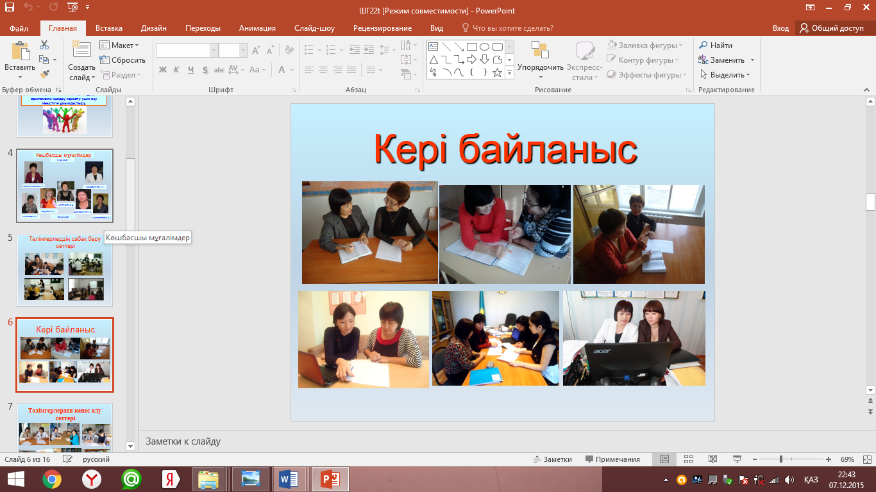Viewport: 876px width, 492px height.
Task: Toggle text shadow (S) formatting
Action: pos(205,70)
